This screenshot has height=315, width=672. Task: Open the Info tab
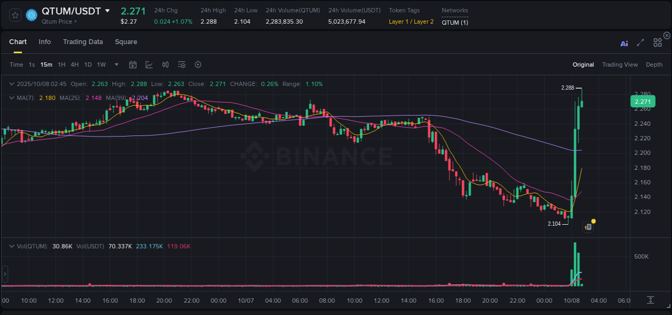45,41
